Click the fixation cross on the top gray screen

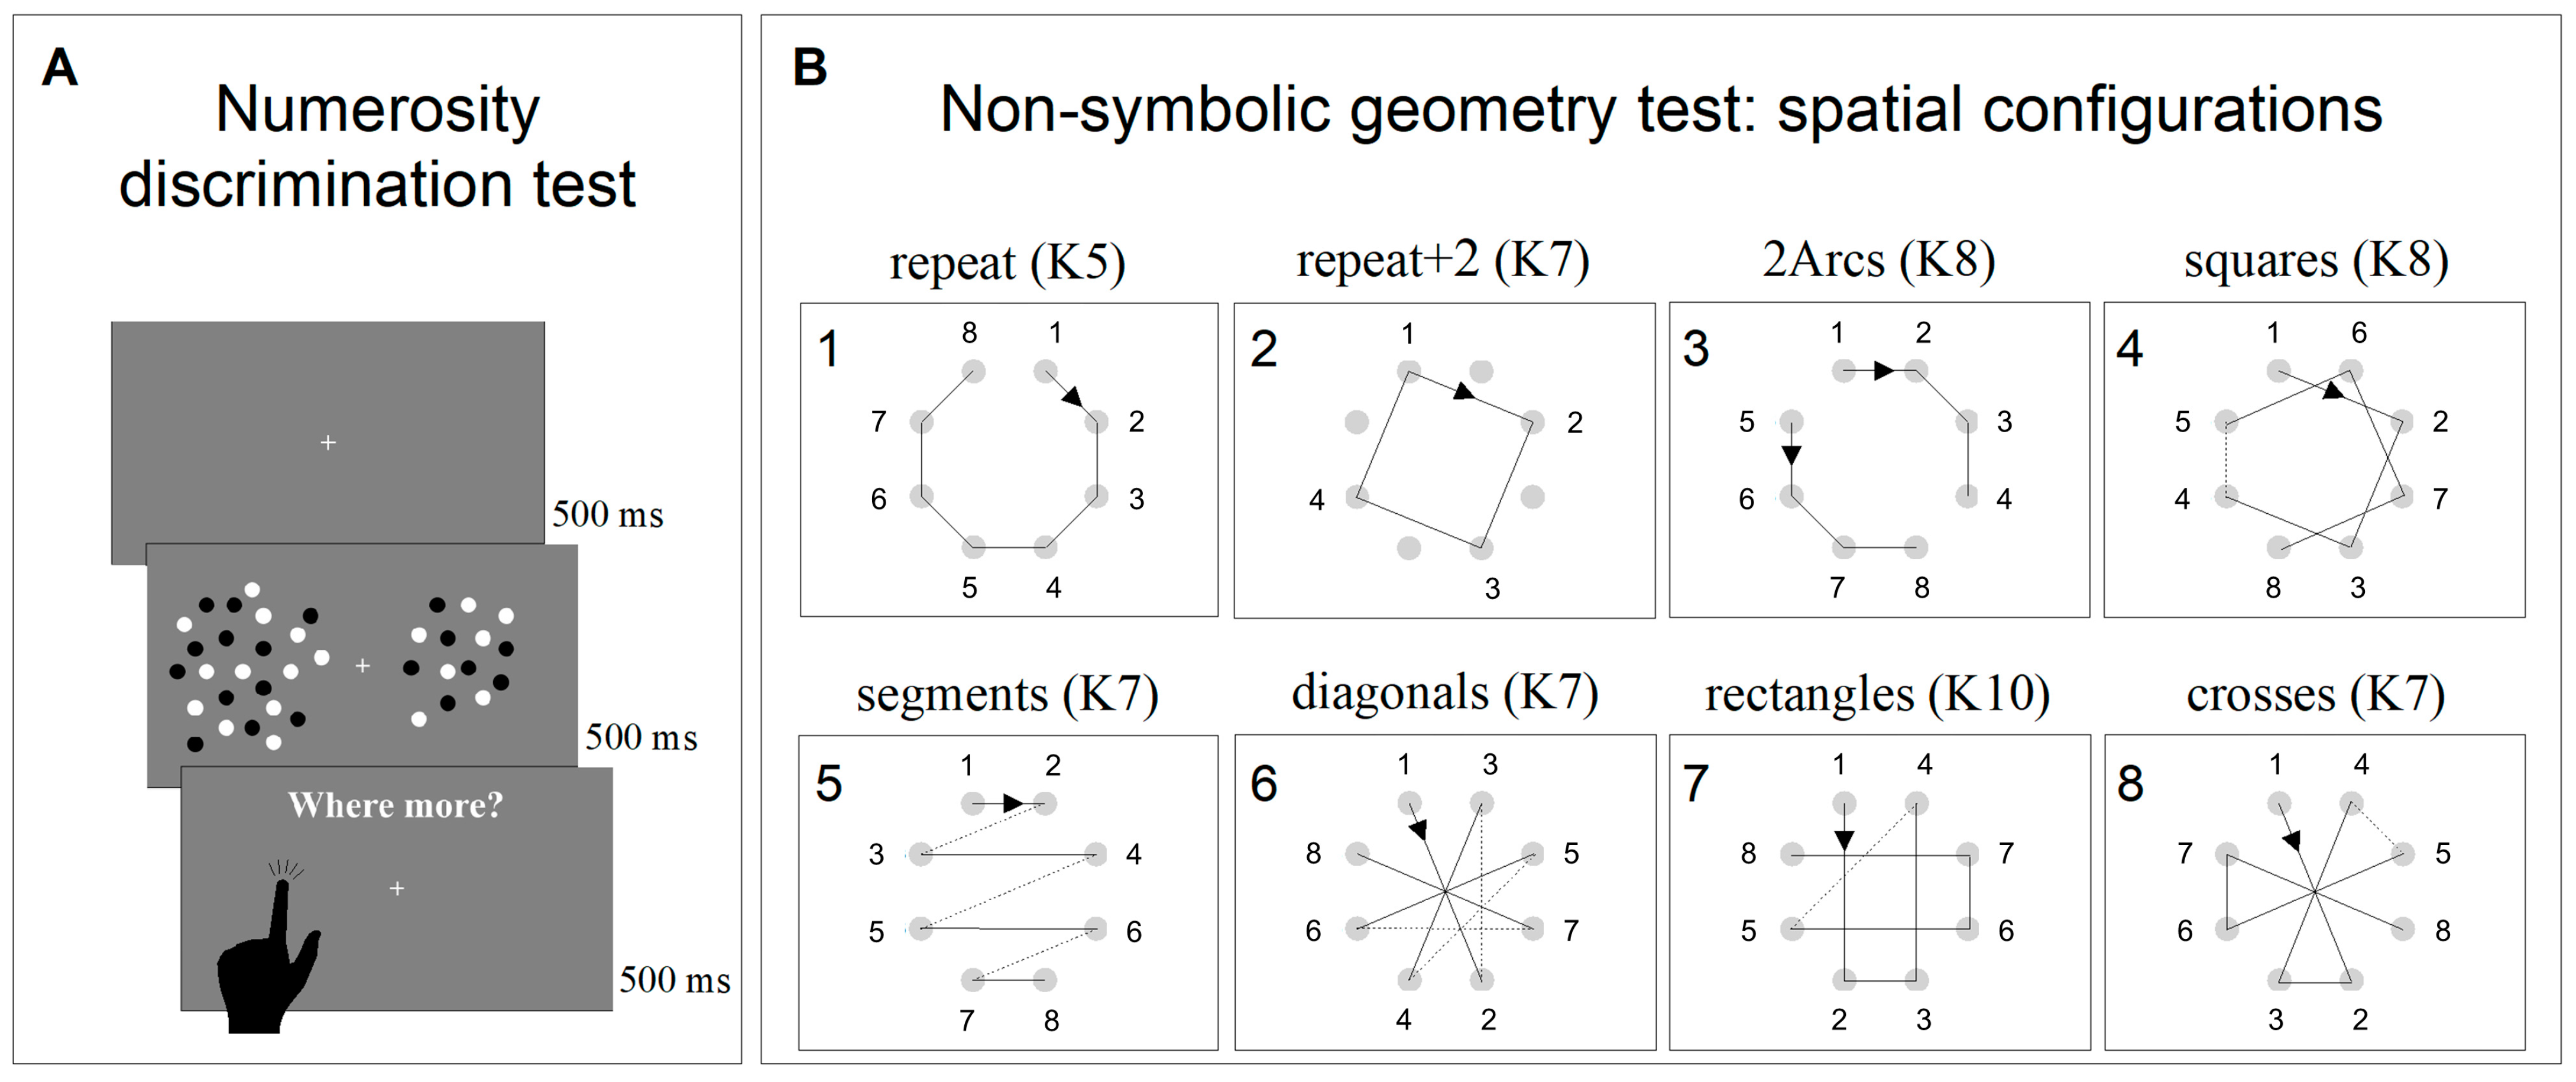tap(328, 442)
